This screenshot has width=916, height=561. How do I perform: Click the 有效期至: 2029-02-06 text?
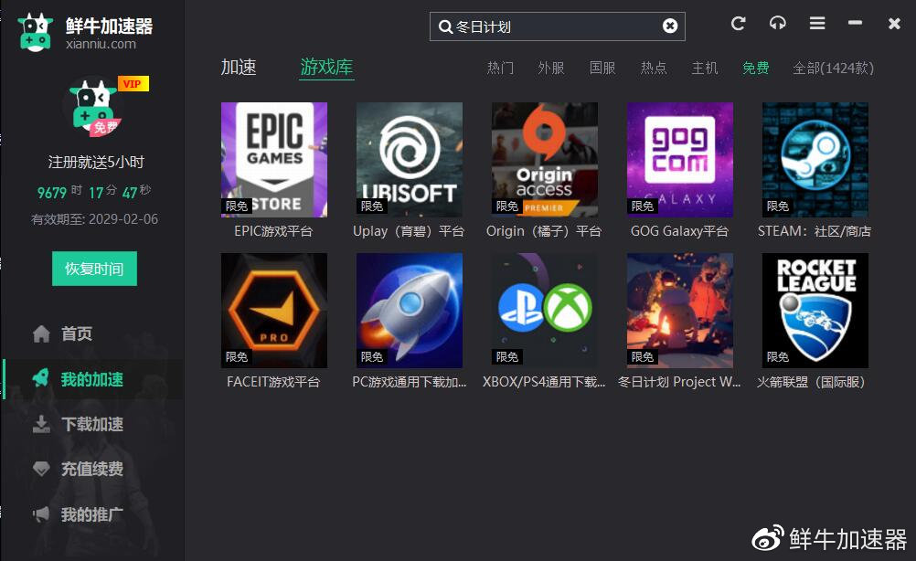95,219
